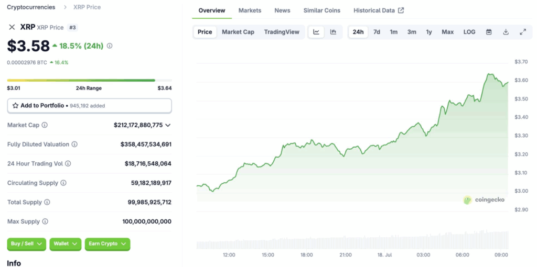Switch to the Markets tab

coord(250,10)
